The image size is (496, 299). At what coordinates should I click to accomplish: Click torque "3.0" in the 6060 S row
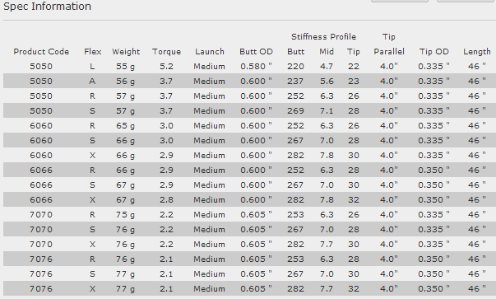166,141
